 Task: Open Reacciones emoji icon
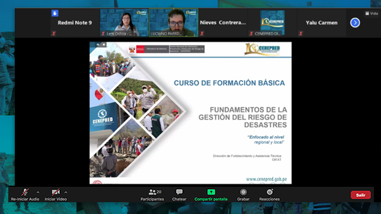(269, 192)
